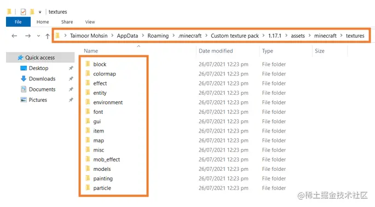Sort by Size column header
This screenshot has width=375, height=207.
[320, 51]
